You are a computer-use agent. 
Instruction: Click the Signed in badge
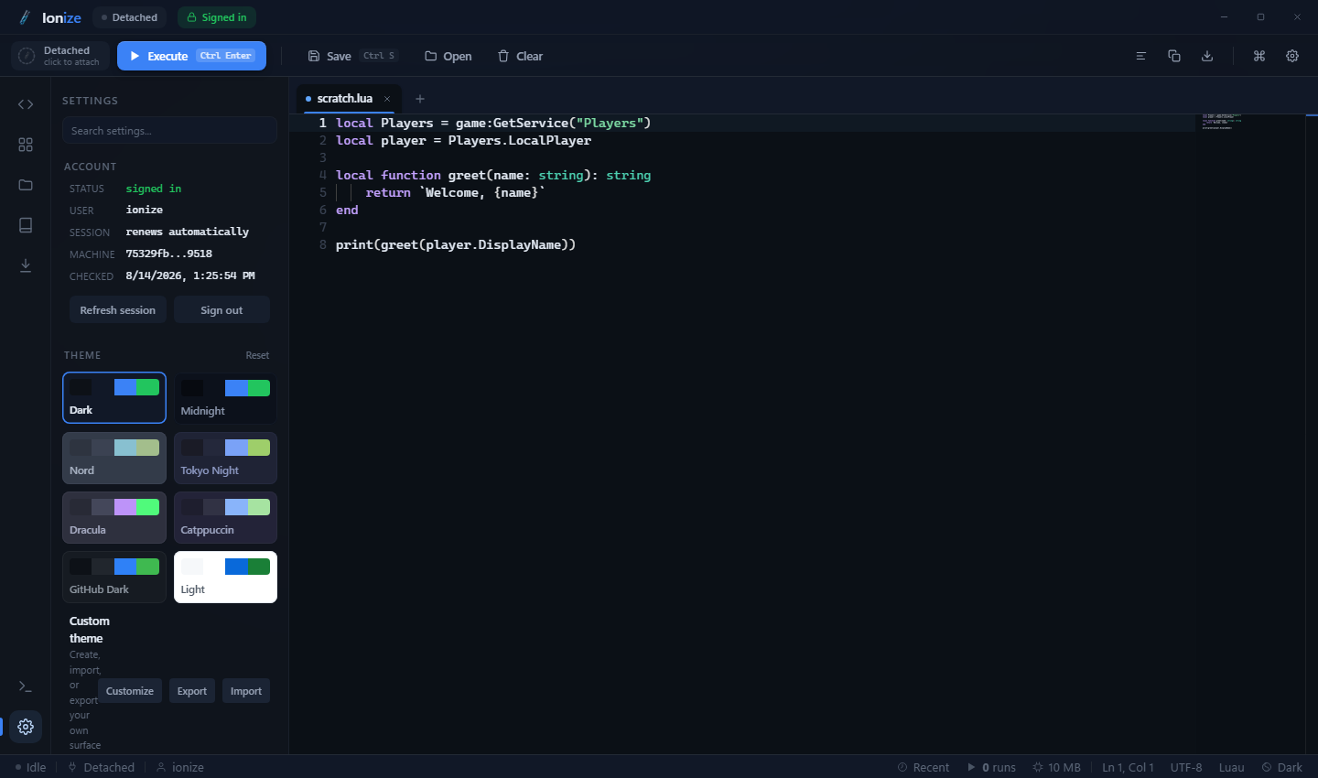[x=217, y=17]
